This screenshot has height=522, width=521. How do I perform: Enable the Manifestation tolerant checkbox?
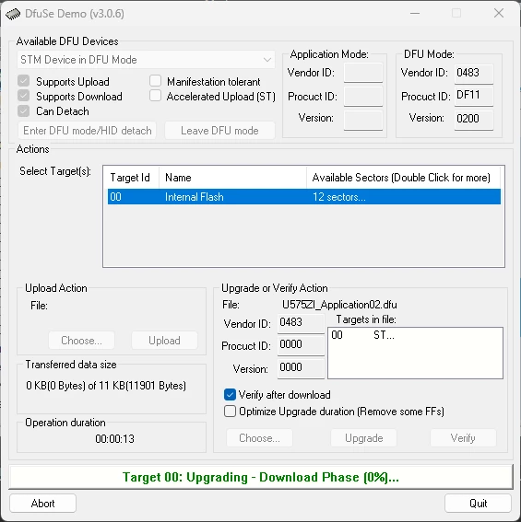pos(156,81)
